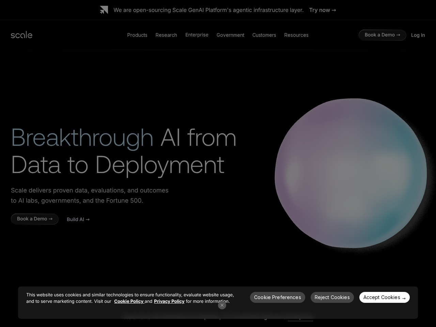Click the Try now arrow link
The image size is (436, 327).
coord(322,10)
